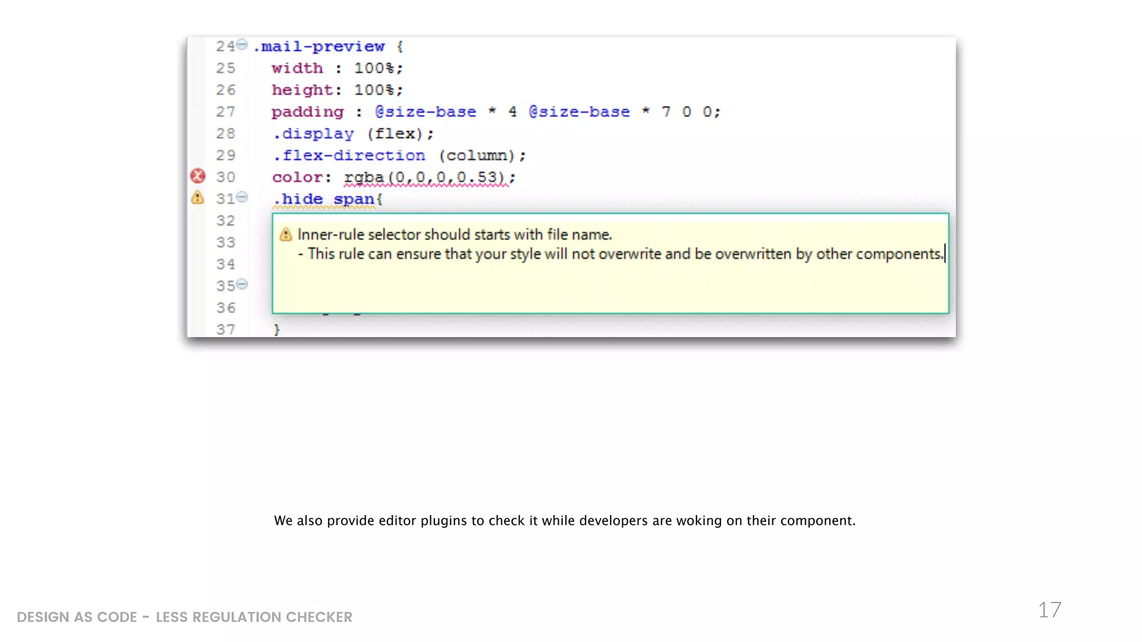Click line number 33 in the gutter
Viewport: 1142px width, 642px height.
coord(225,242)
